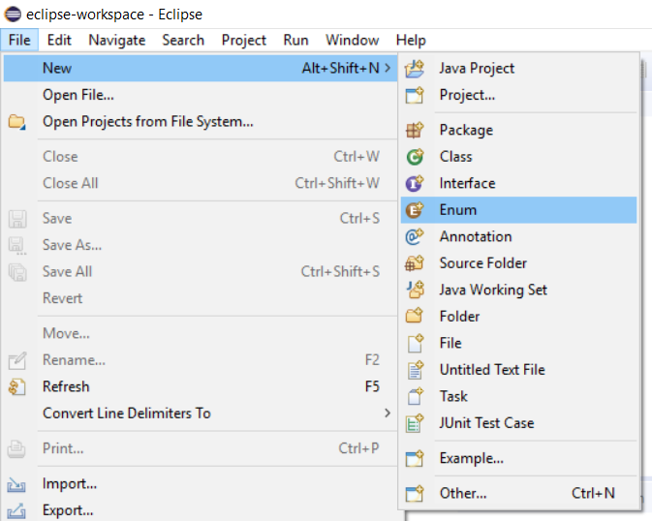652x521 pixels.
Task: Open the File menu
Action: click(19, 40)
